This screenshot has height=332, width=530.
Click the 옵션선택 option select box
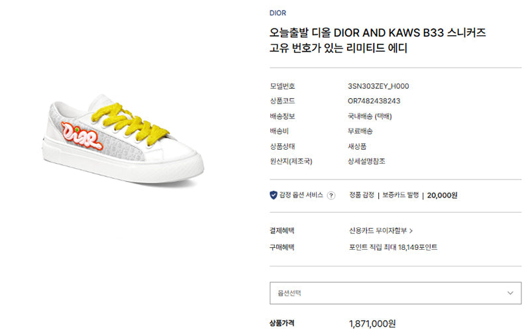tap(396, 293)
